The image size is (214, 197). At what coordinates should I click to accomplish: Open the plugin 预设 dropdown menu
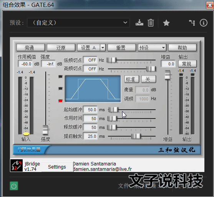click(152, 48)
